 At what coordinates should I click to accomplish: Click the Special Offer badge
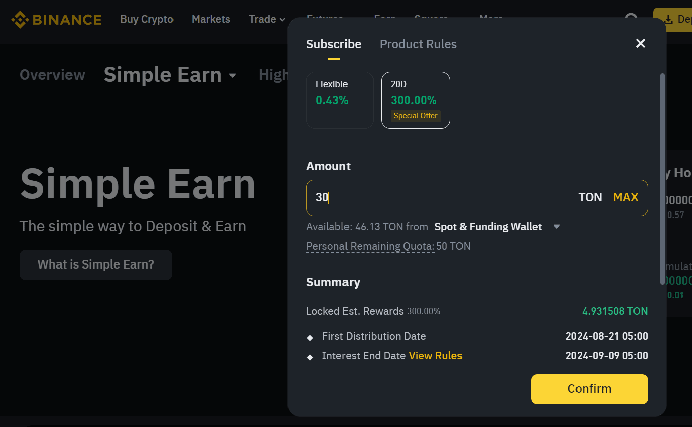point(416,116)
